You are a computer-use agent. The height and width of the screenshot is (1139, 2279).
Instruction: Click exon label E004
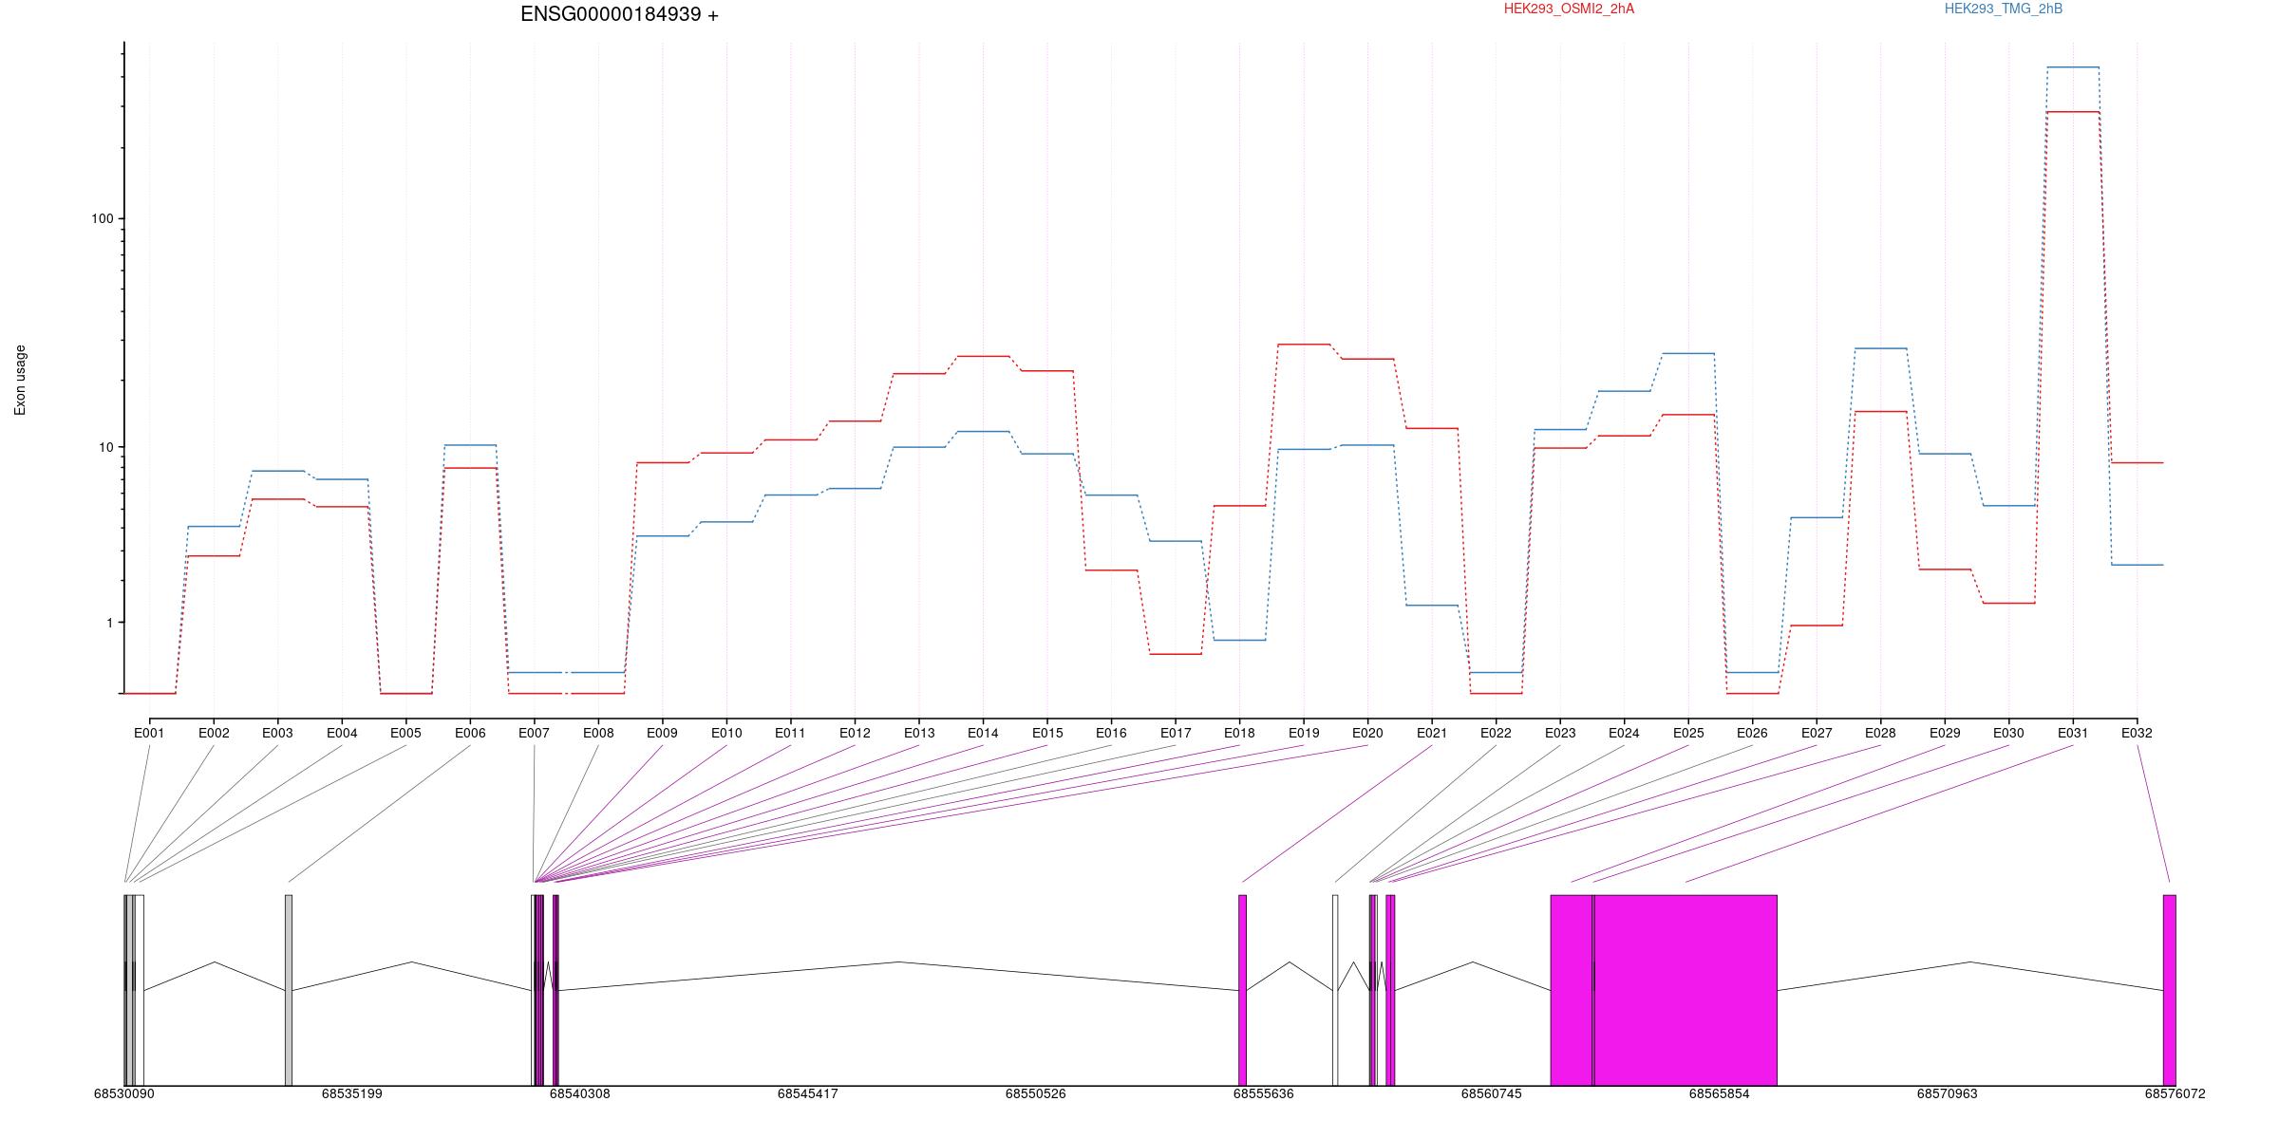[342, 733]
